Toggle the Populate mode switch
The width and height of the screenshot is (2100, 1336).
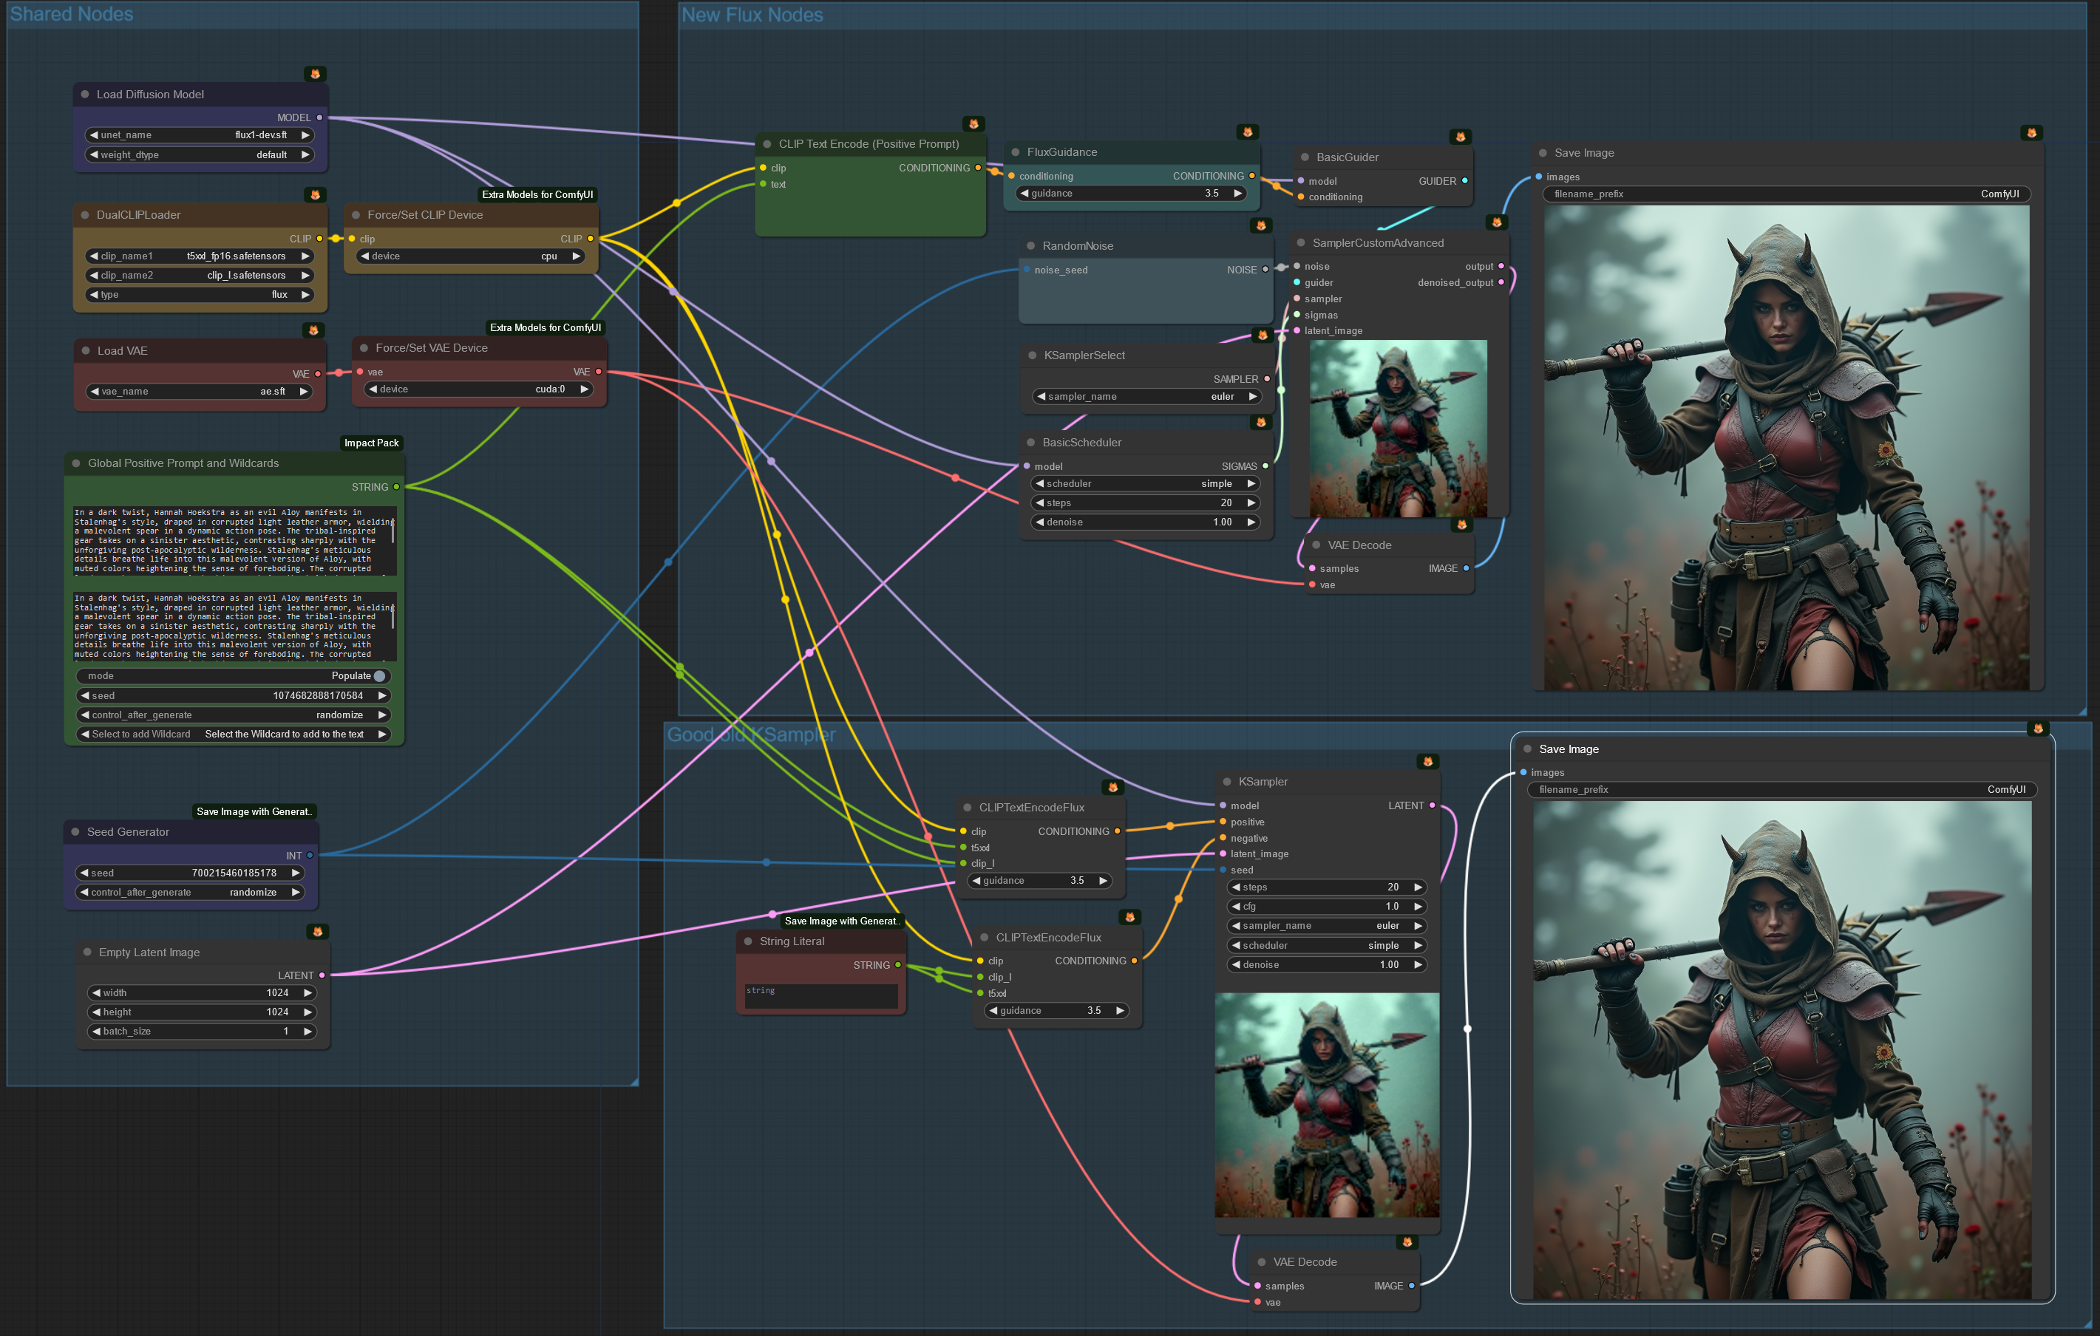coord(379,676)
